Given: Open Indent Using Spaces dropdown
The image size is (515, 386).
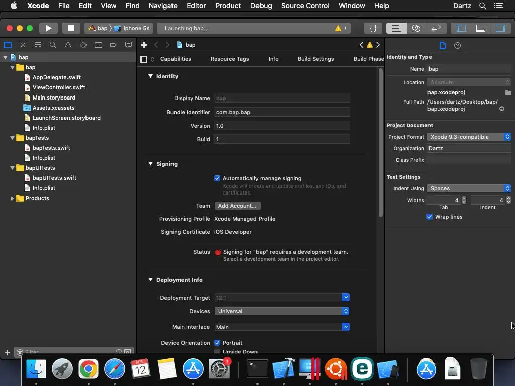Looking at the screenshot, I should pyautogui.click(x=469, y=188).
